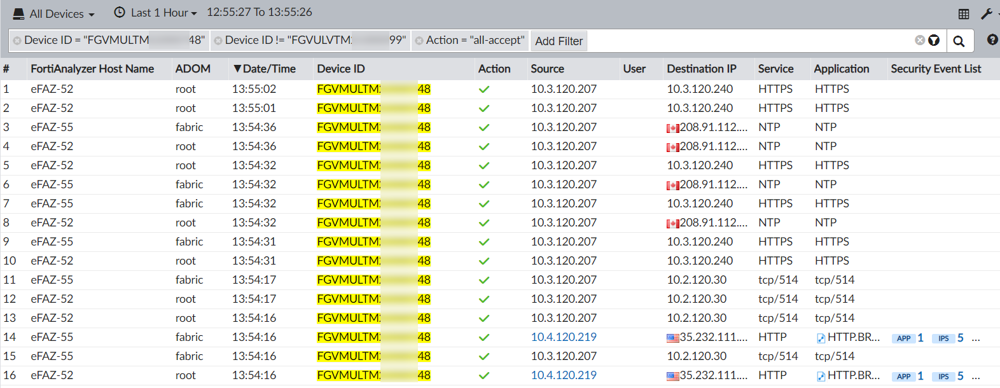The width and height of the screenshot is (1000, 388).
Task: Click the Add Filter button
Action: 559,41
